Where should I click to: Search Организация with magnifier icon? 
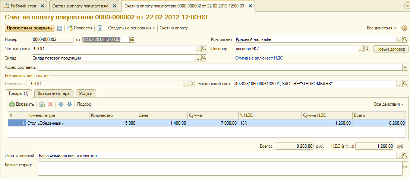pos(205,48)
